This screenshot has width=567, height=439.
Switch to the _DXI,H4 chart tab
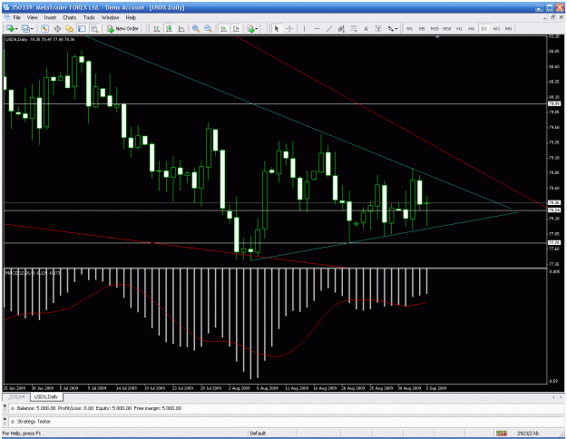(x=16, y=396)
